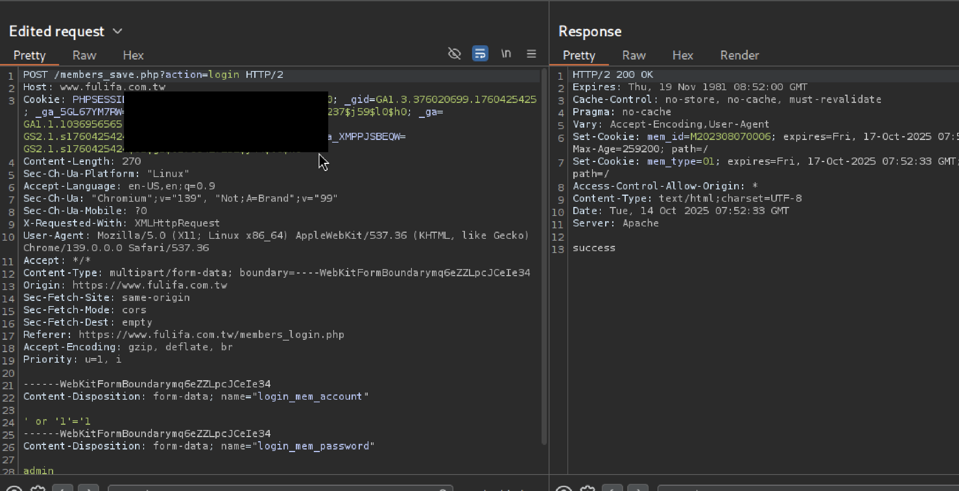The height and width of the screenshot is (491, 959).
Task: Toggle hide non-printable characters eye icon
Action: (x=454, y=54)
